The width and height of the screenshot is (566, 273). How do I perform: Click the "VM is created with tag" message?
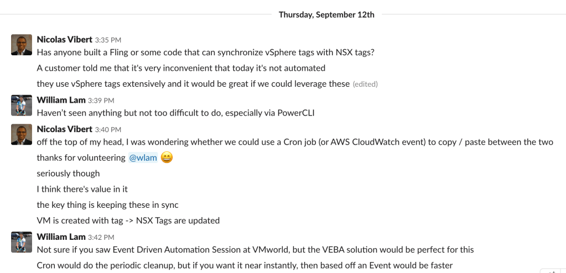click(128, 221)
